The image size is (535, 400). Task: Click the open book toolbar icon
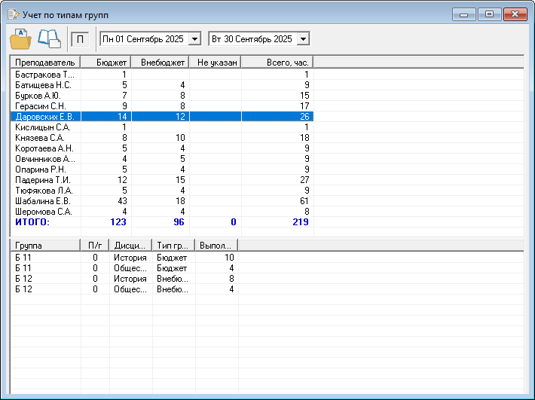point(49,38)
